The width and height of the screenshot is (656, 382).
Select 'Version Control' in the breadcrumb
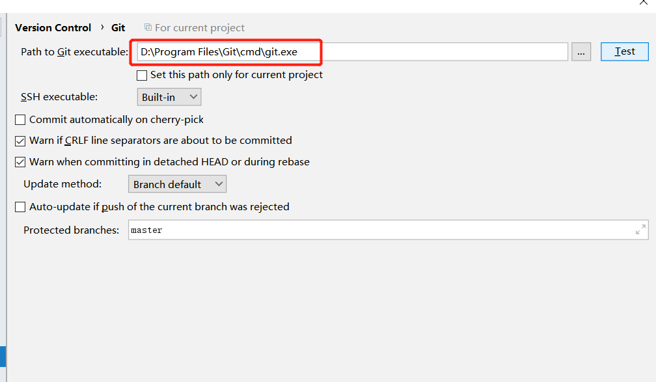(53, 27)
